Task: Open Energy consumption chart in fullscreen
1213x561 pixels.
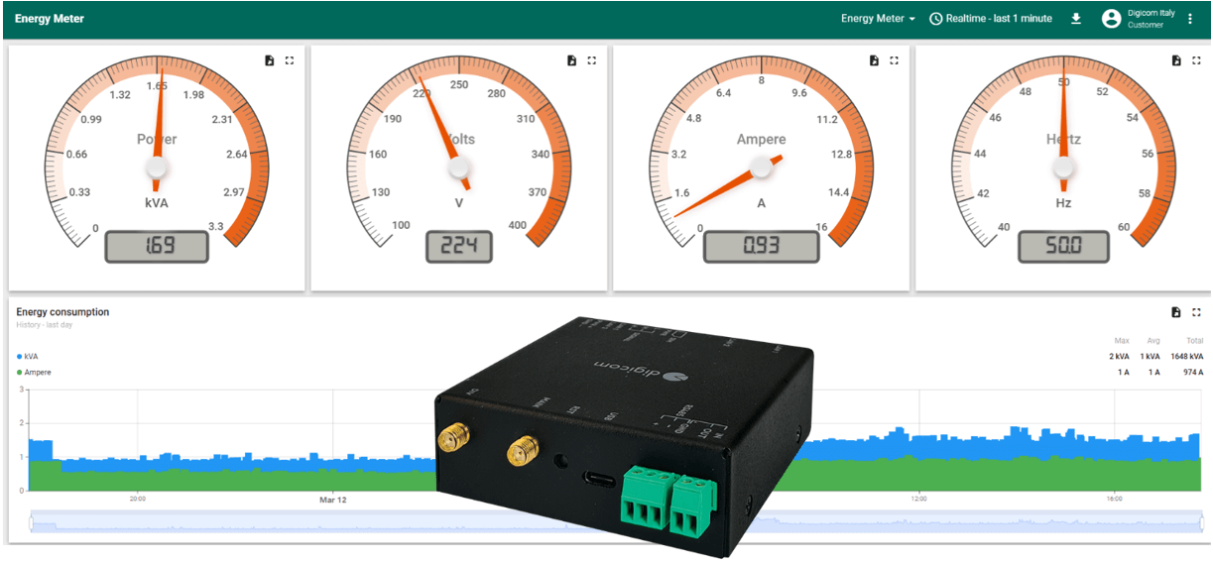Action: click(1196, 312)
